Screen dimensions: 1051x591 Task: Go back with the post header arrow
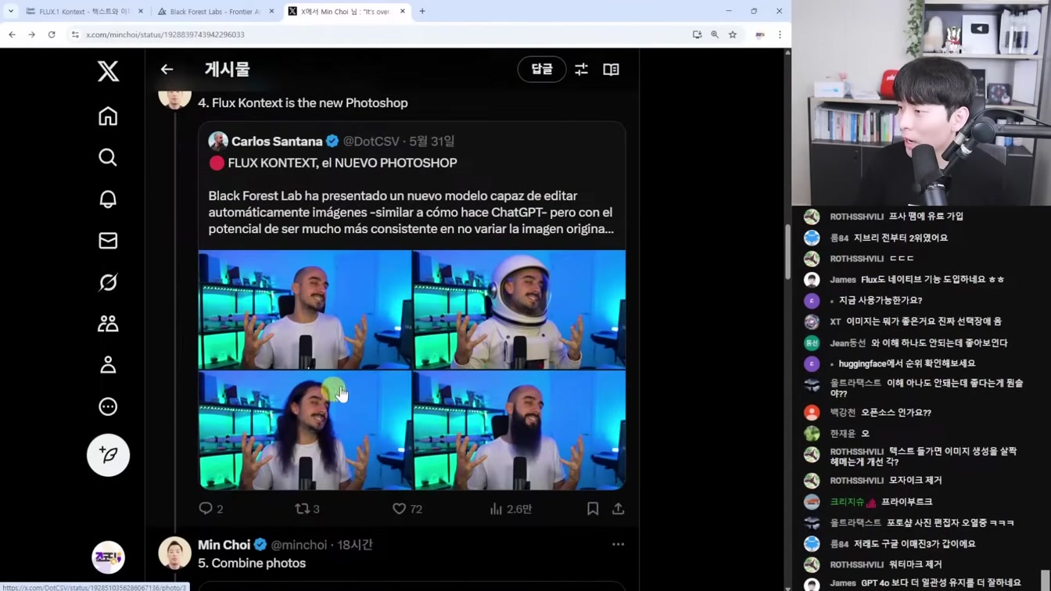(167, 70)
